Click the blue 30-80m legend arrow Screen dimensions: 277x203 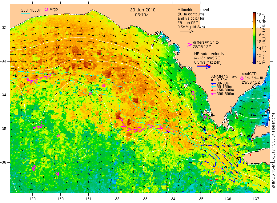click(213, 83)
